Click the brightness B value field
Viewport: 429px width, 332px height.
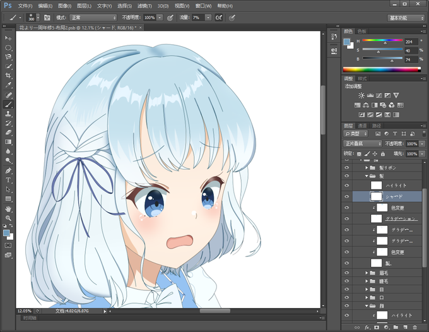(x=411, y=59)
